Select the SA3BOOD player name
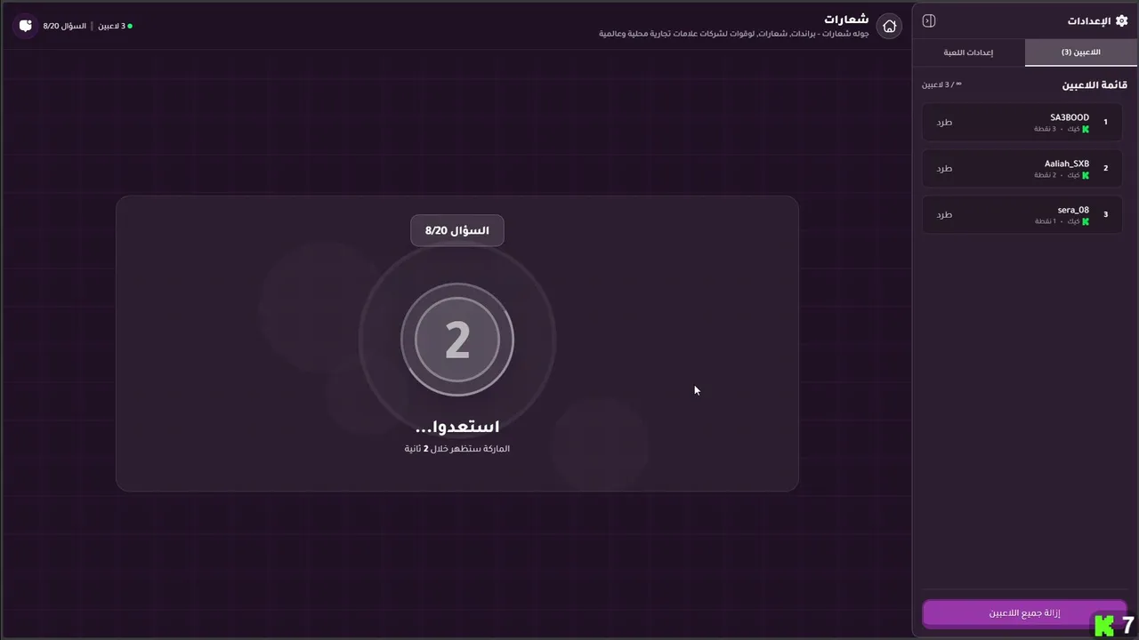Image resolution: width=1139 pixels, height=640 pixels. coord(1070,117)
